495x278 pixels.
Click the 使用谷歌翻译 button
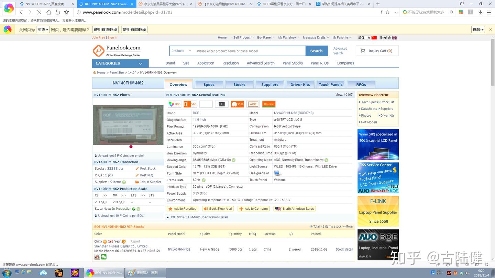[134, 30]
